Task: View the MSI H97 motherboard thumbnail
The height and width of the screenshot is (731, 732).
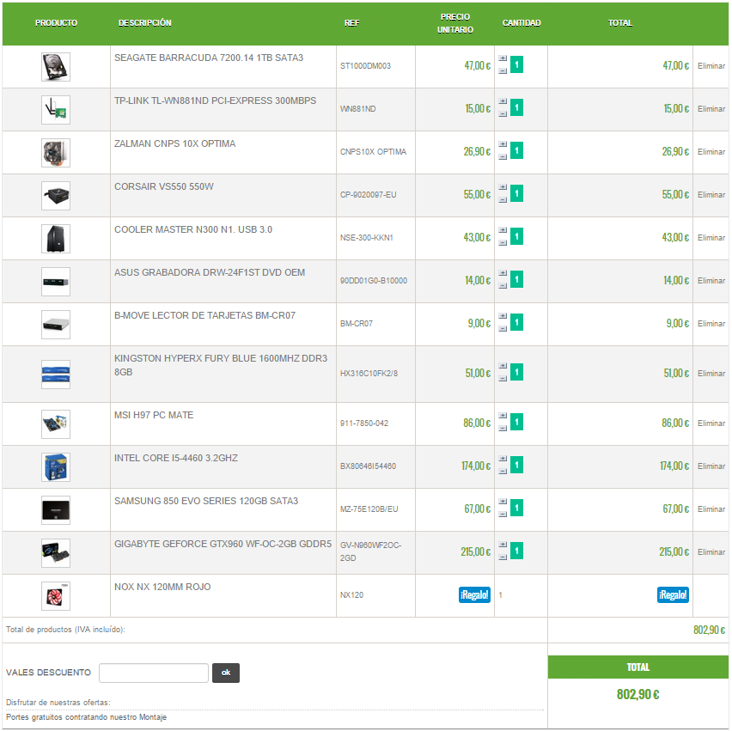Action: (56, 424)
